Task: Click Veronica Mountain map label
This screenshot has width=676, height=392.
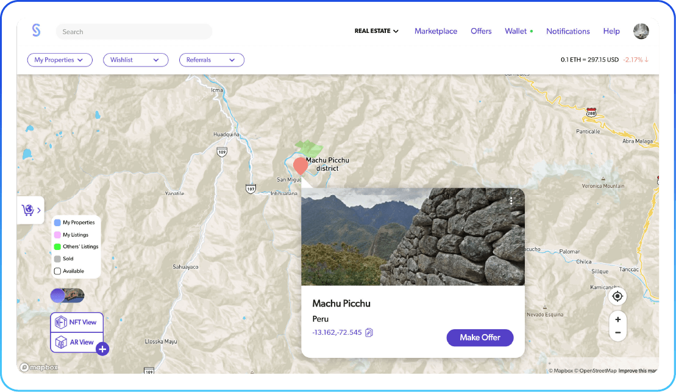Action: [x=603, y=186]
